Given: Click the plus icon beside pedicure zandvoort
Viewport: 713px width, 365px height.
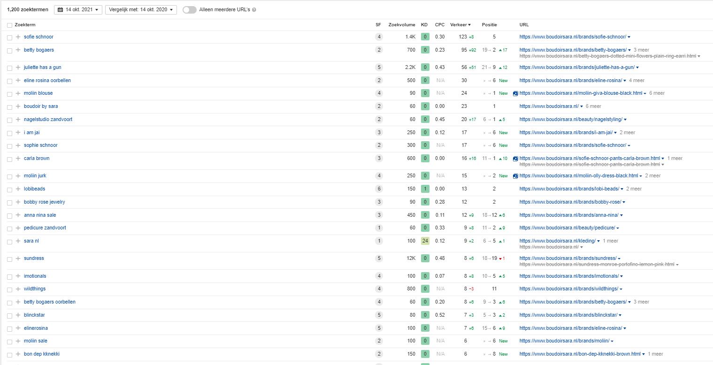Looking at the screenshot, I should pos(18,228).
